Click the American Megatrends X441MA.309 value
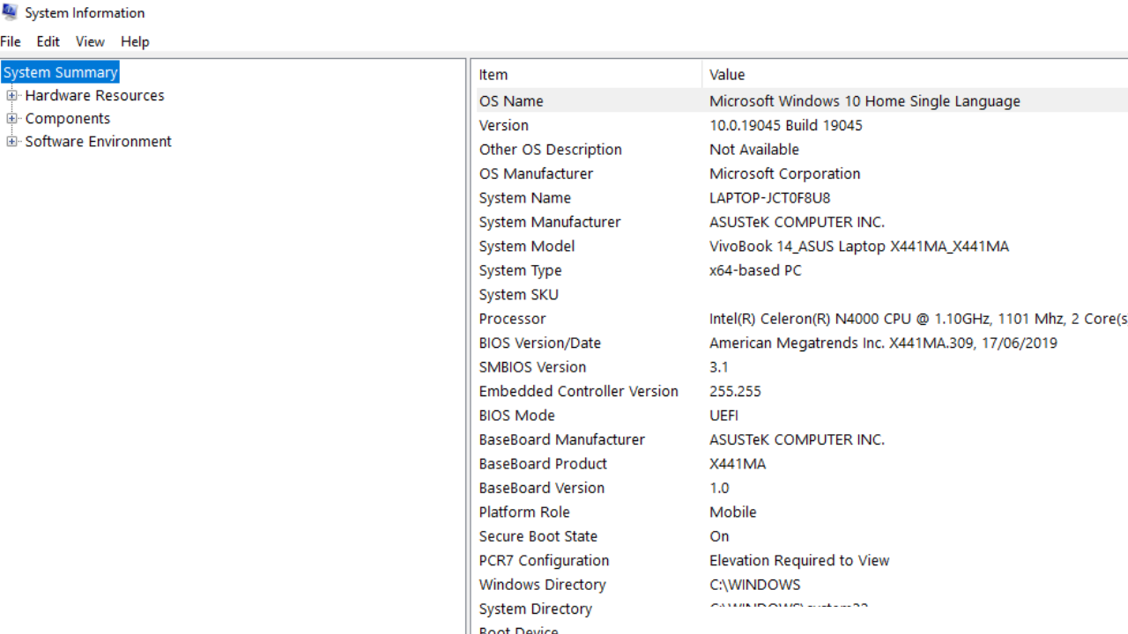This screenshot has height=634, width=1128. (883, 343)
